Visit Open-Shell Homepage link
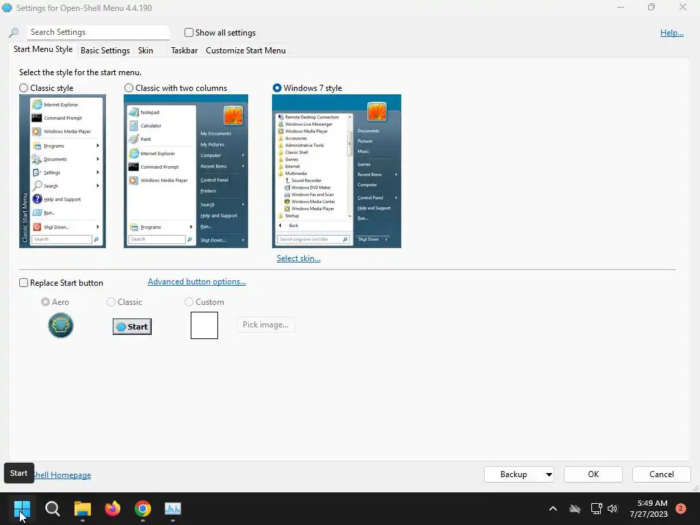 click(62, 475)
